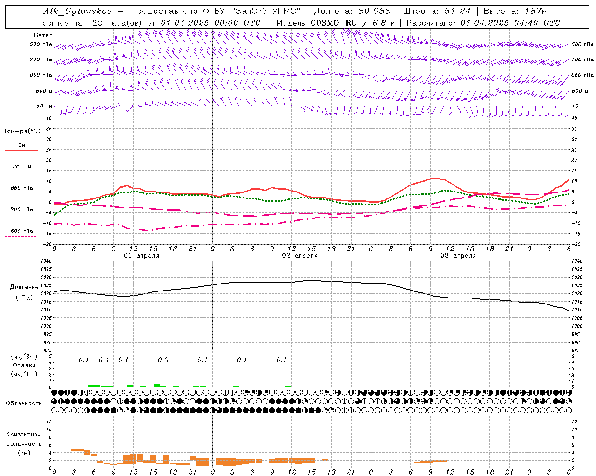Image resolution: width=596 pixels, height=476 pixels.
Task: Click the 01 апреля date label
Action: pos(142,256)
